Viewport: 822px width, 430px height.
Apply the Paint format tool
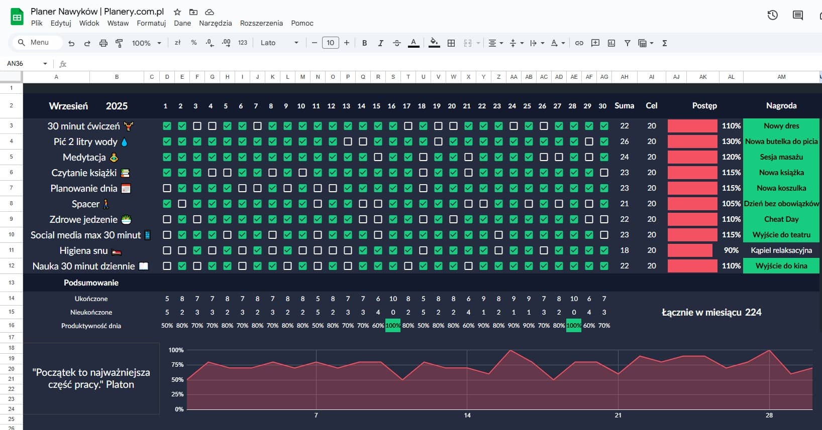coord(119,43)
